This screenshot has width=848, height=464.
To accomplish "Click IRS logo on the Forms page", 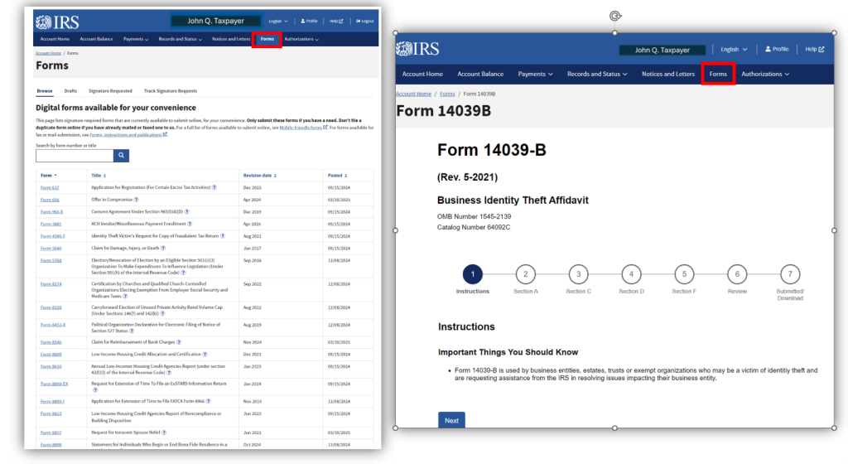I will pyautogui.click(x=57, y=22).
